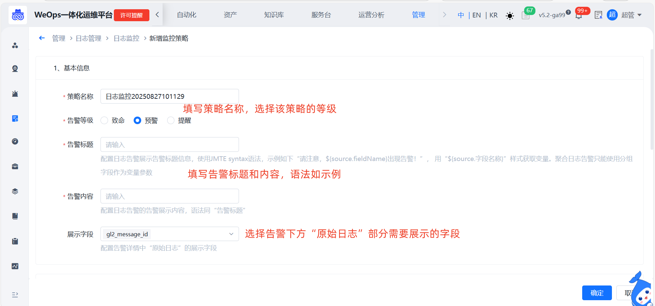Expand the 超管 user menu
Screen dimensions: 655x306
(x=631, y=15)
